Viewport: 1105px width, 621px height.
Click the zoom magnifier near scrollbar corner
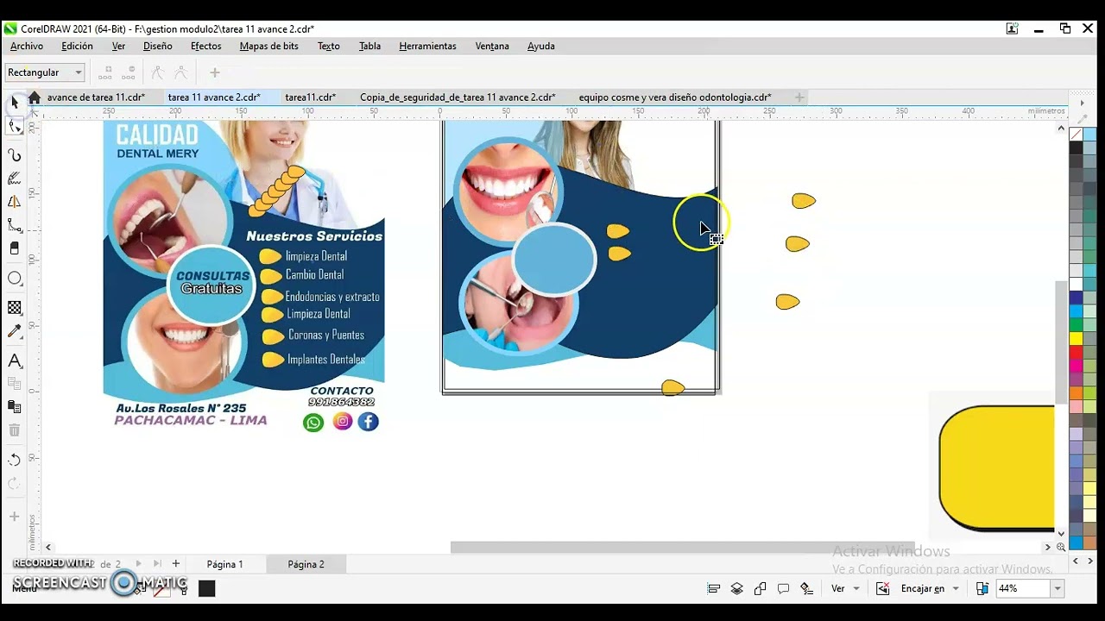coord(1062,547)
